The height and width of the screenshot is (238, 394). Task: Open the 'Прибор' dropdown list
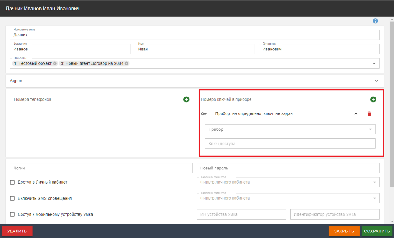370,129
